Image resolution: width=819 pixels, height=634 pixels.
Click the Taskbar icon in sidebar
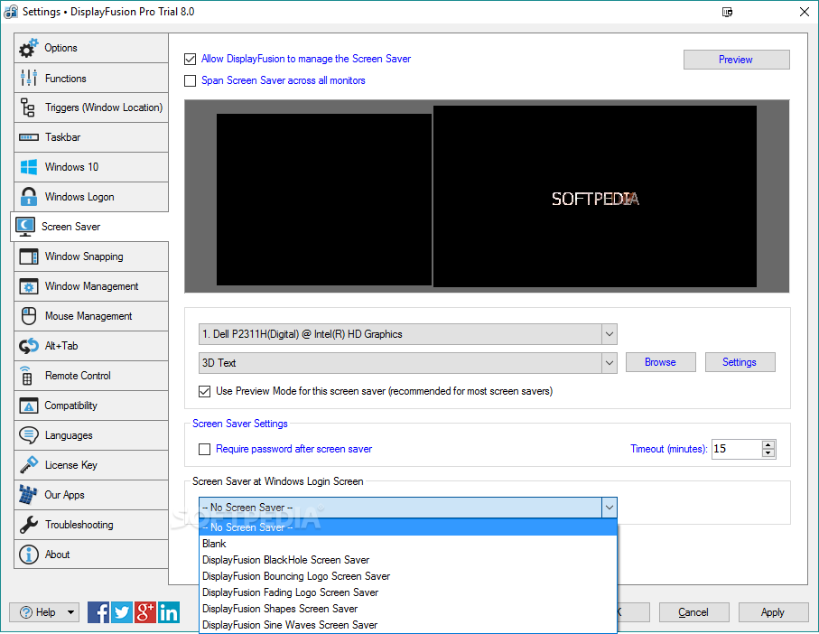(29, 137)
